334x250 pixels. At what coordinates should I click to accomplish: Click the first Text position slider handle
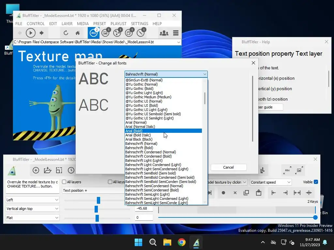pos(99,200)
